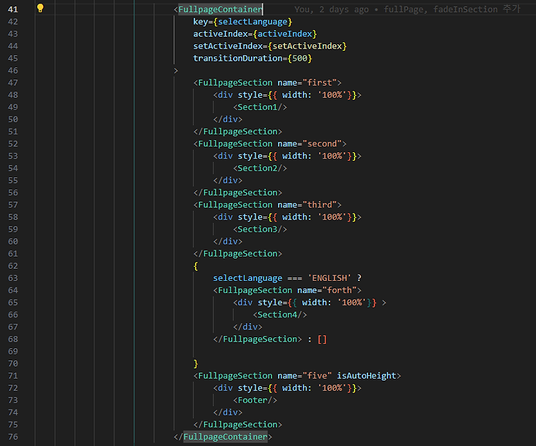Click line number 46 in the gutter
Viewport: 536px width, 446px height.
[13, 71]
